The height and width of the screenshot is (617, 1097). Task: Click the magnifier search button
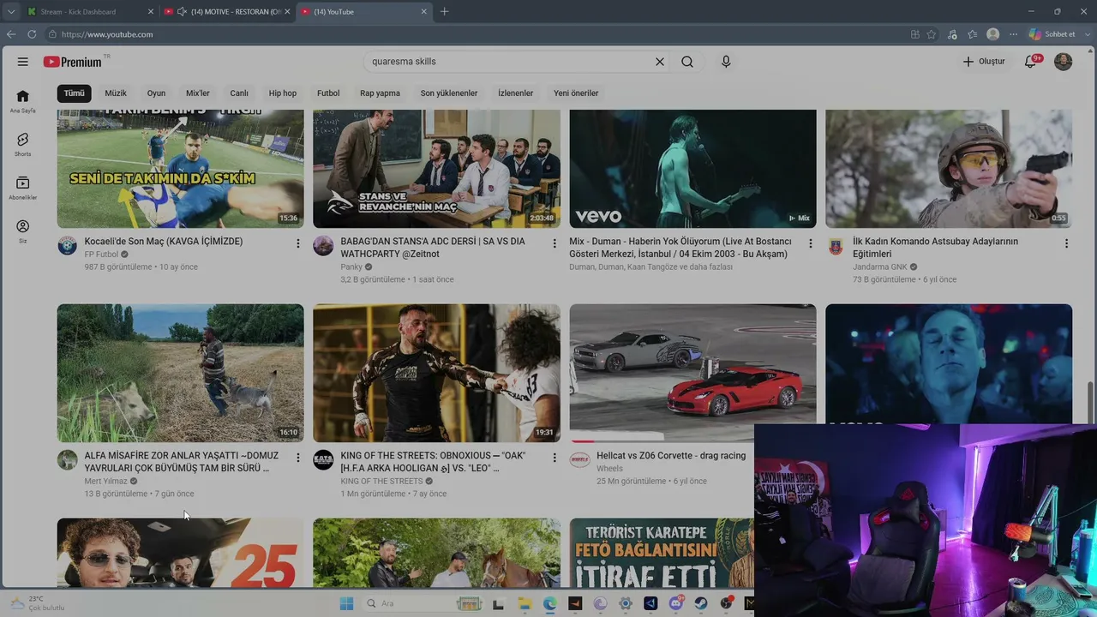point(687,62)
